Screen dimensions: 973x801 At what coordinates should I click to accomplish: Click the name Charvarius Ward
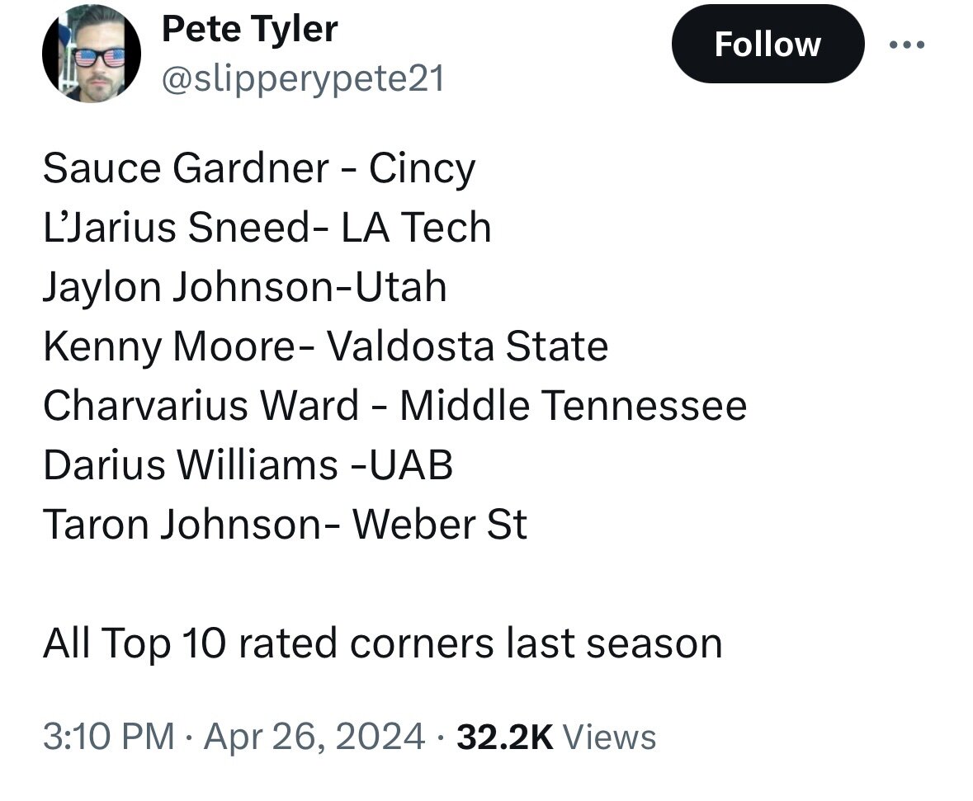click(x=201, y=406)
